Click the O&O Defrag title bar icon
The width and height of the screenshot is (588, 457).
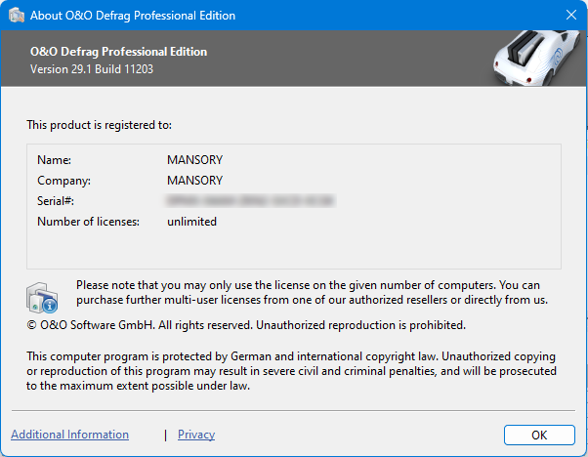pos(17,16)
